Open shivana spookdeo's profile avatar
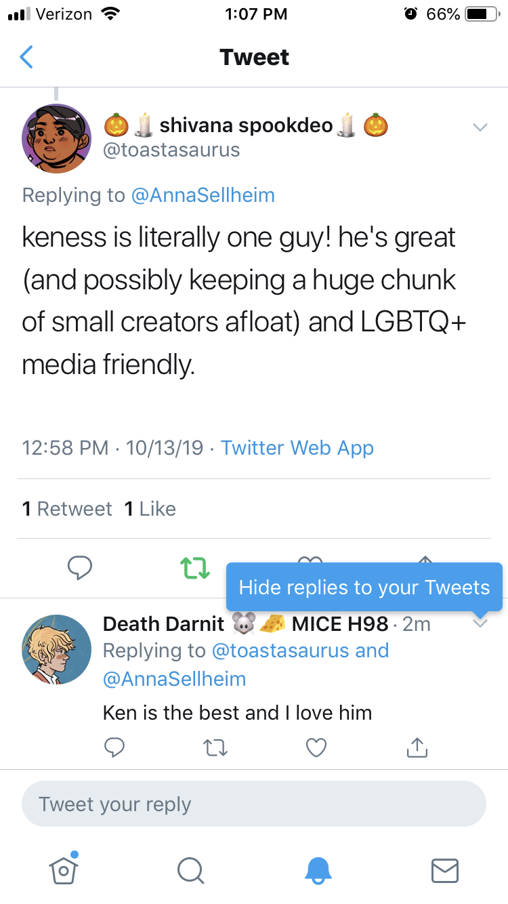 57,138
